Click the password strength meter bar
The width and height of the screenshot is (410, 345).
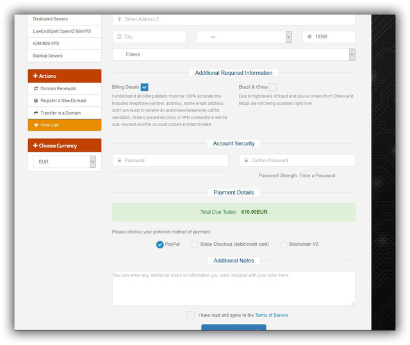point(170,175)
